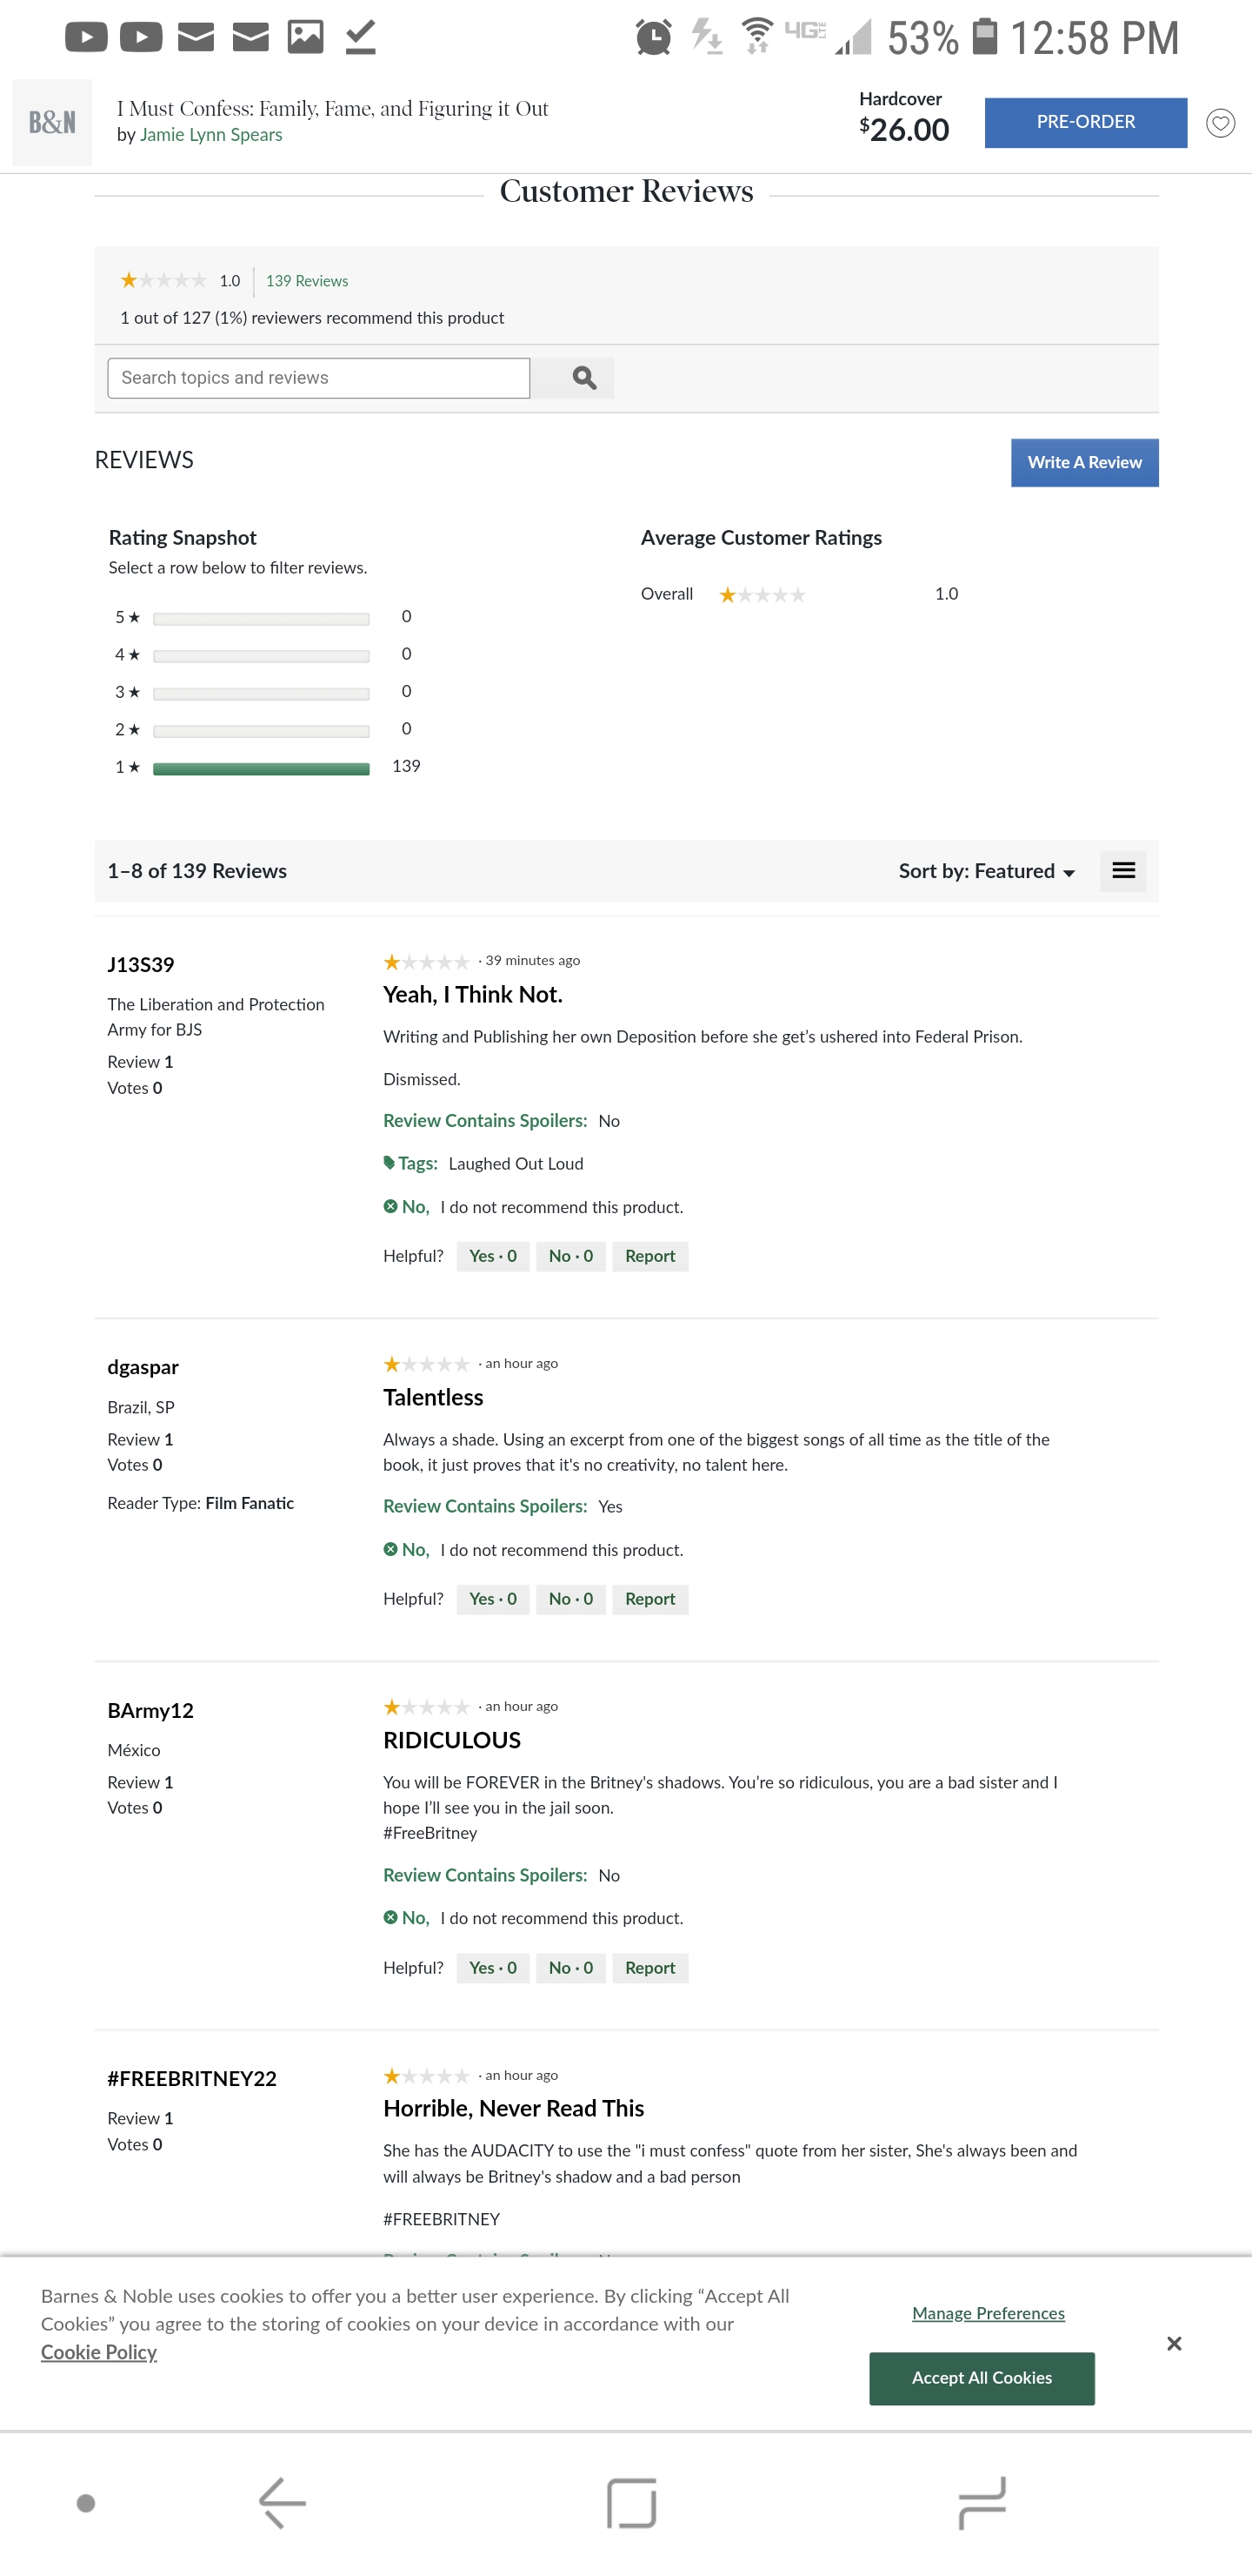Tap the Android back navigation icon
Screen dimensions: 1252x2576
point(282,2502)
